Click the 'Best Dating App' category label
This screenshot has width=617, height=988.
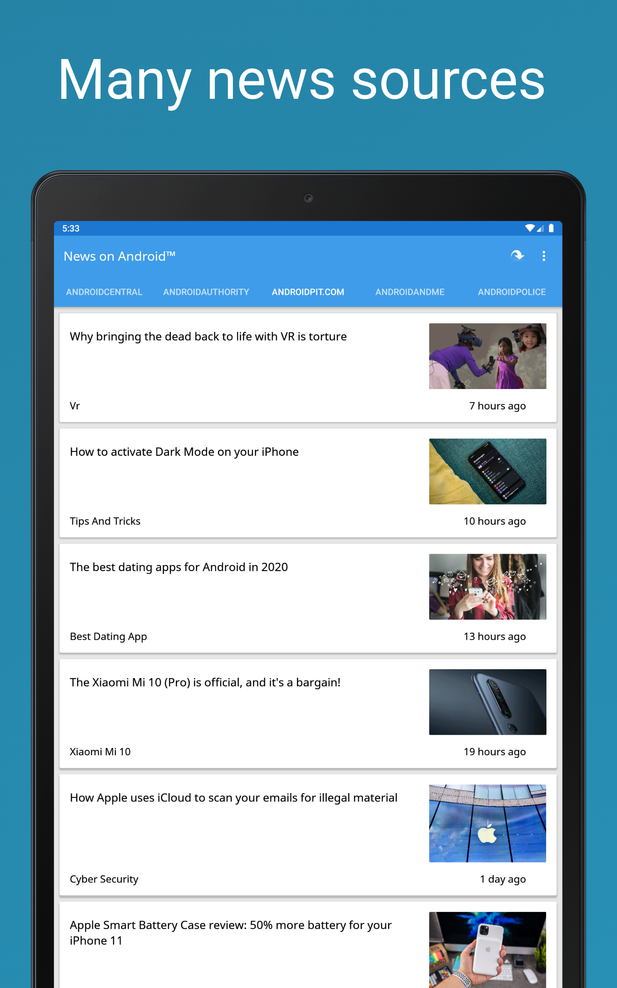point(108,636)
